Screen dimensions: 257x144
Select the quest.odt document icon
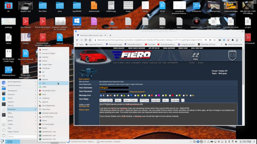[x=60, y=39]
